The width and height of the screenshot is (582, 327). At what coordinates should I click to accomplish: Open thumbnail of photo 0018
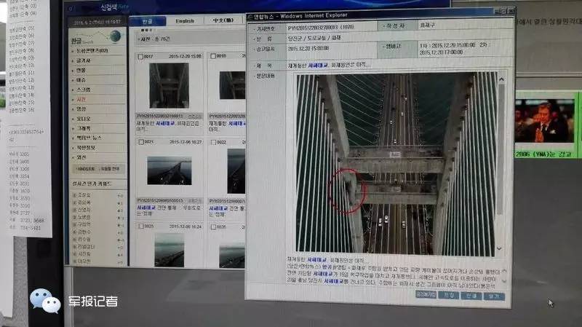[x=232, y=85]
